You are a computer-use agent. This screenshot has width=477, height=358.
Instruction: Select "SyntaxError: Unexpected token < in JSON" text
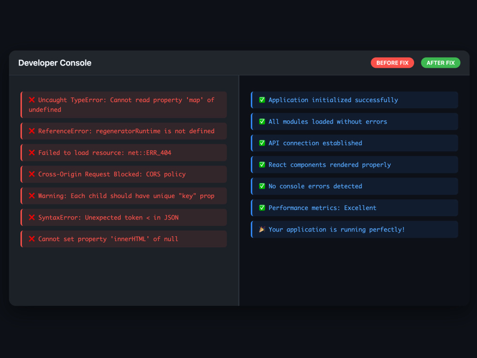[108, 218]
